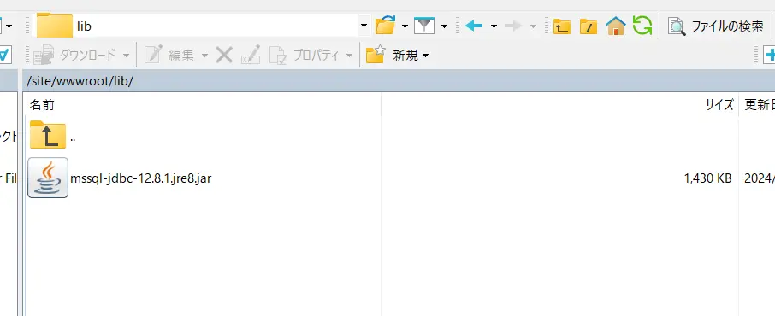This screenshot has width=775, height=316.
Task: Sort by the 名前 column header
Action: tap(203, 105)
